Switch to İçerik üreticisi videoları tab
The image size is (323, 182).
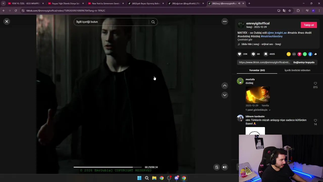coord(298,70)
